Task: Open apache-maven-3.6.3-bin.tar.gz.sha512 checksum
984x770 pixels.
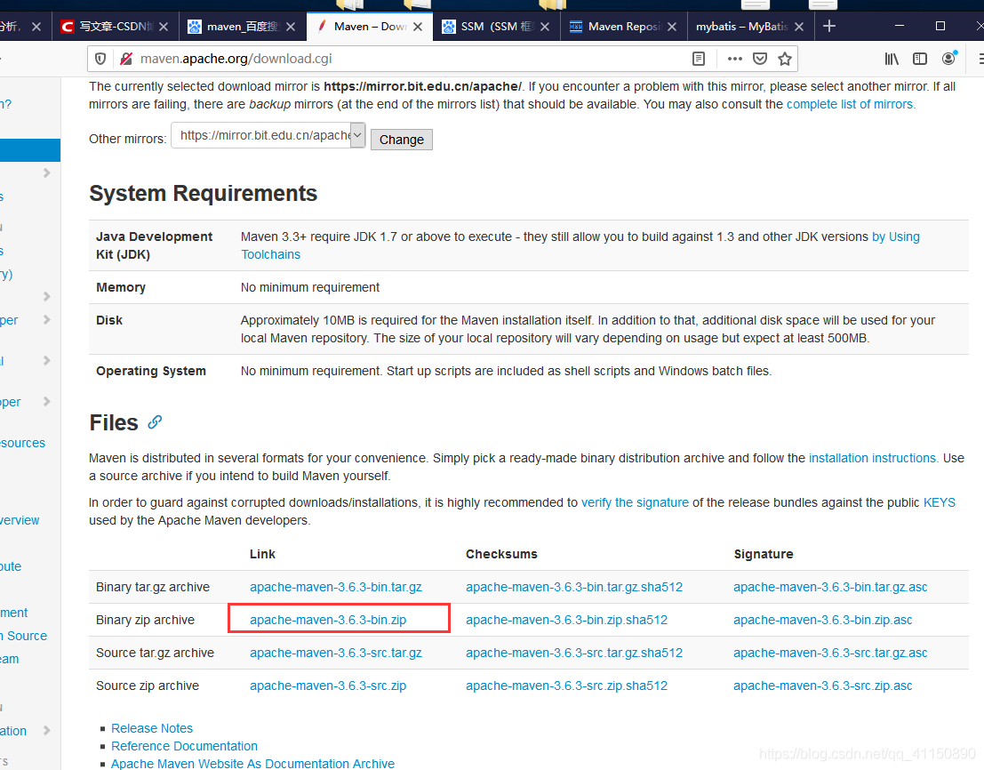Action: [x=574, y=588]
